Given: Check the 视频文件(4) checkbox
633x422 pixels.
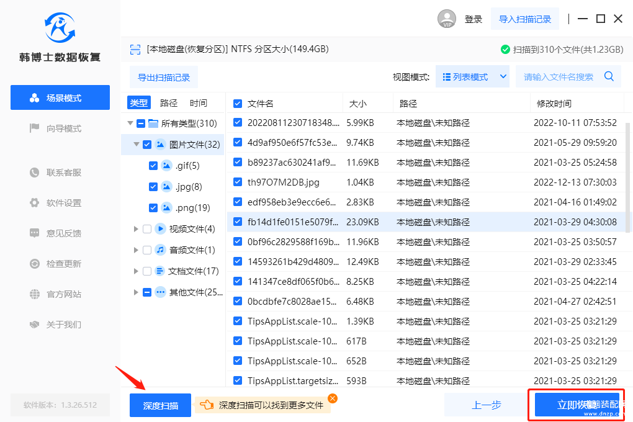Looking at the screenshot, I should [x=147, y=229].
